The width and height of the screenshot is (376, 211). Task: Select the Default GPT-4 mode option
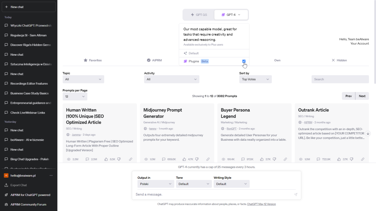click(194, 53)
